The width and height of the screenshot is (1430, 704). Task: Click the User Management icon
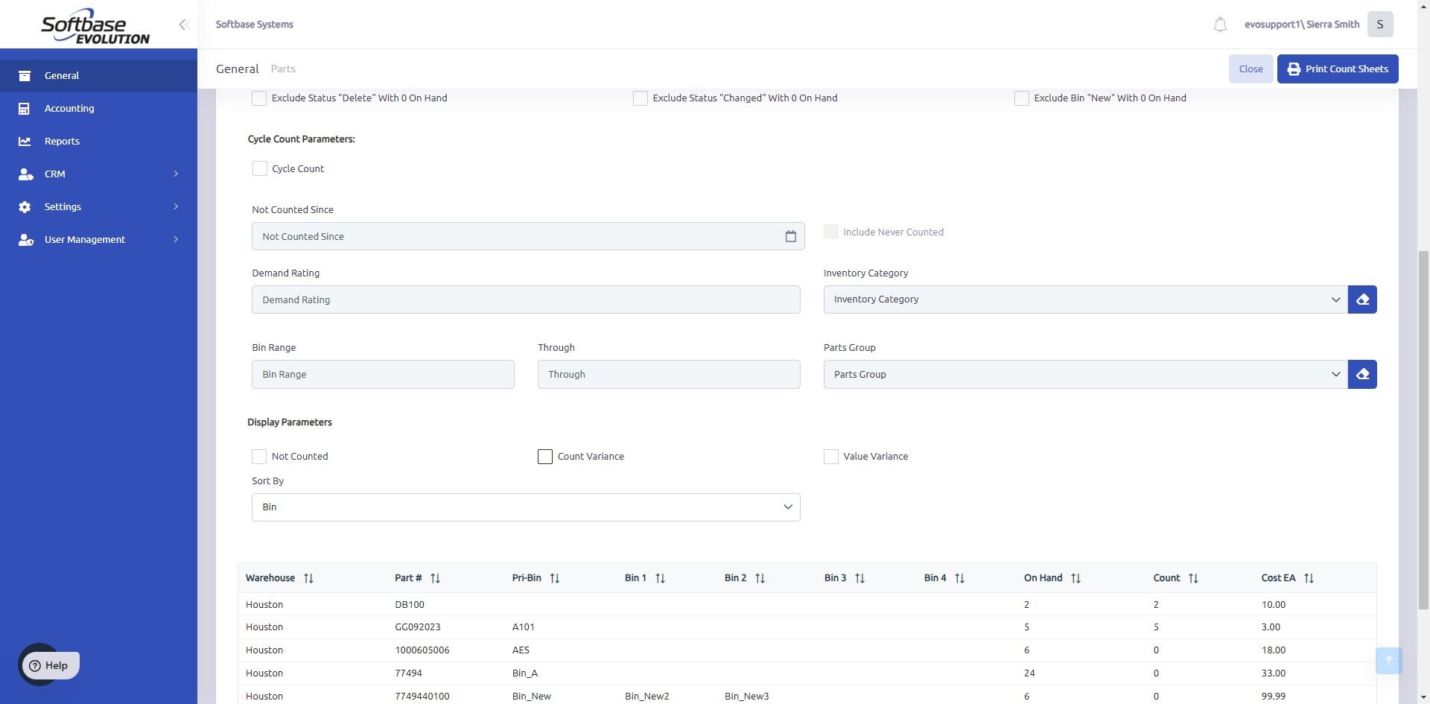click(x=25, y=240)
